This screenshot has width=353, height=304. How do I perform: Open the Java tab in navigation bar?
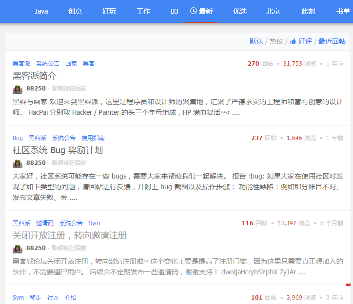[41, 11]
